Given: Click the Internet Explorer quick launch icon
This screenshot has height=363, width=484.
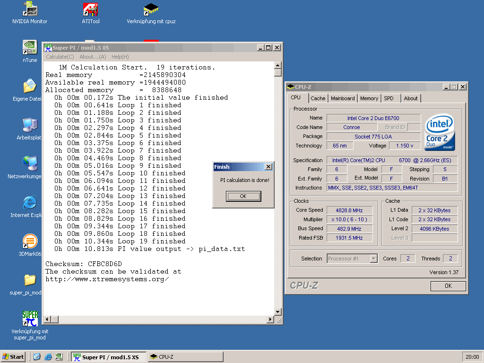Looking at the screenshot, I should [x=48, y=357].
